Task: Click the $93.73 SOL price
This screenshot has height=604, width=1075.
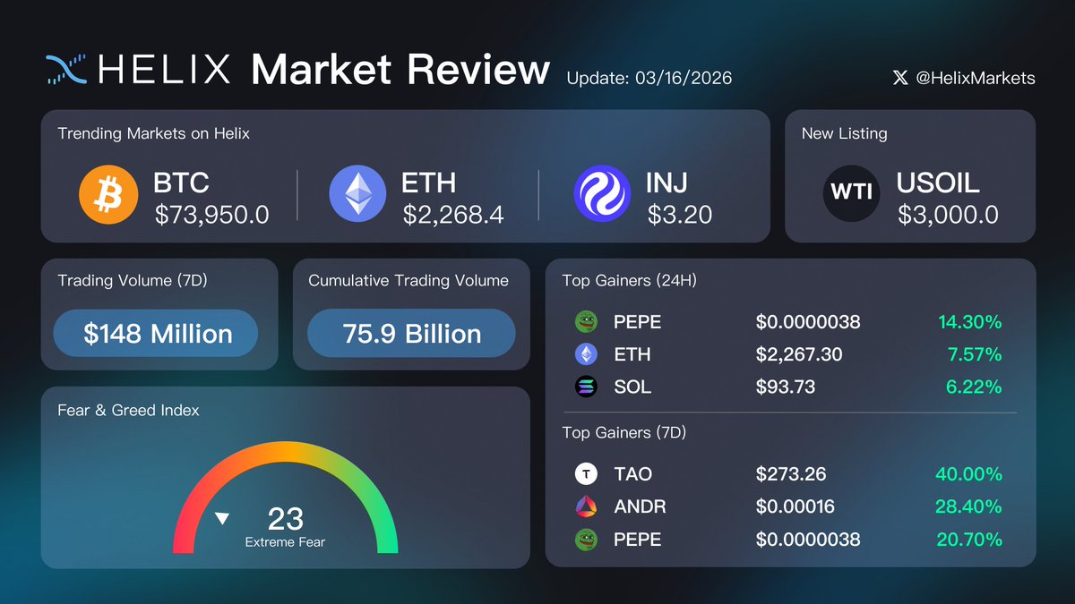Action: 786,387
